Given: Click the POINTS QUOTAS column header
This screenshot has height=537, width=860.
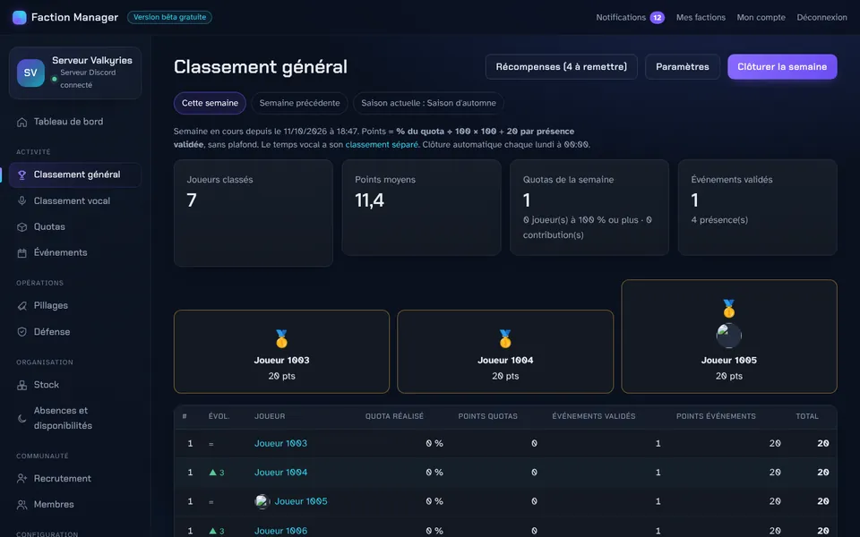Looking at the screenshot, I should [x=487, y=416].
